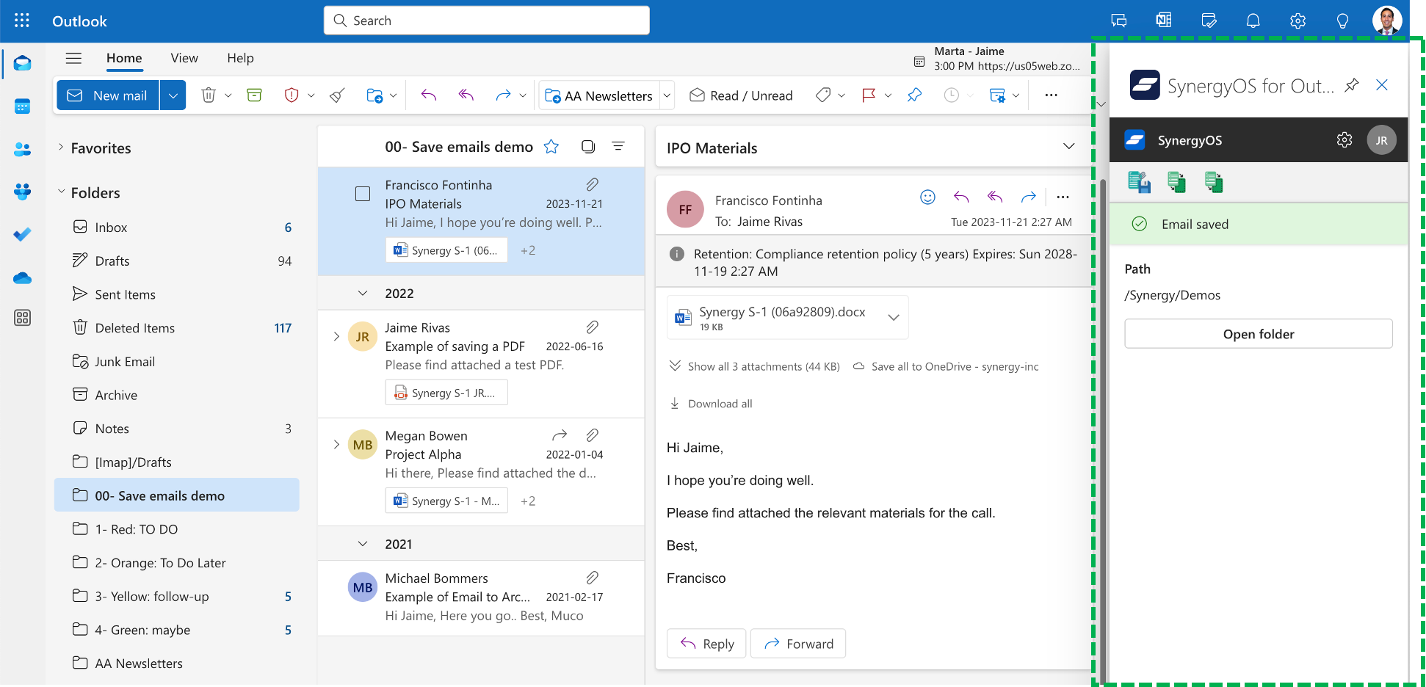The image size is (1426, 687).
Task: Add folder to favorites star icon
Action: click(551, 147)
